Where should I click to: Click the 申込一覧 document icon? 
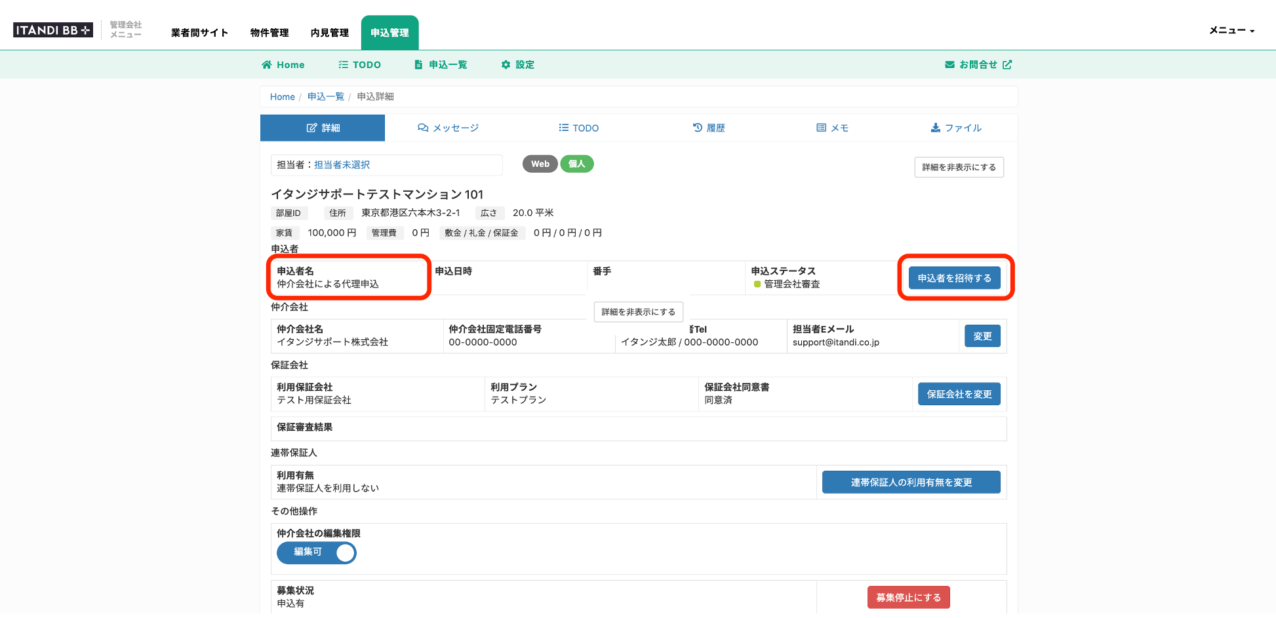coord(418,65)
